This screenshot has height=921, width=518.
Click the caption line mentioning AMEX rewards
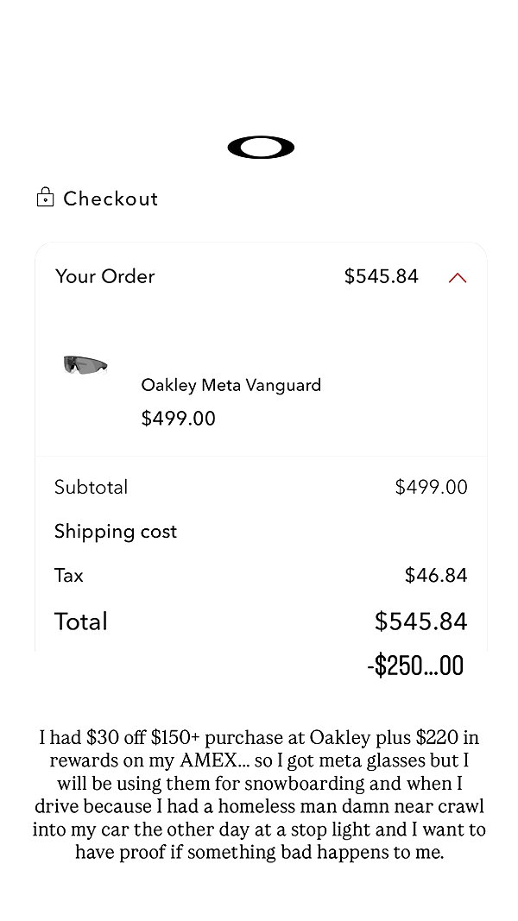(x=259, y=760)
